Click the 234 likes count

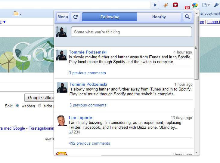click(77, 132)
